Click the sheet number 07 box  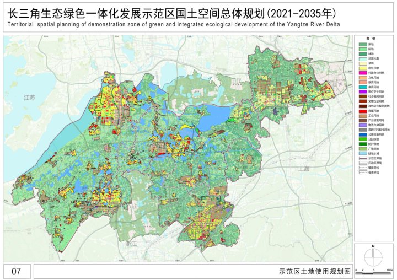17,271
